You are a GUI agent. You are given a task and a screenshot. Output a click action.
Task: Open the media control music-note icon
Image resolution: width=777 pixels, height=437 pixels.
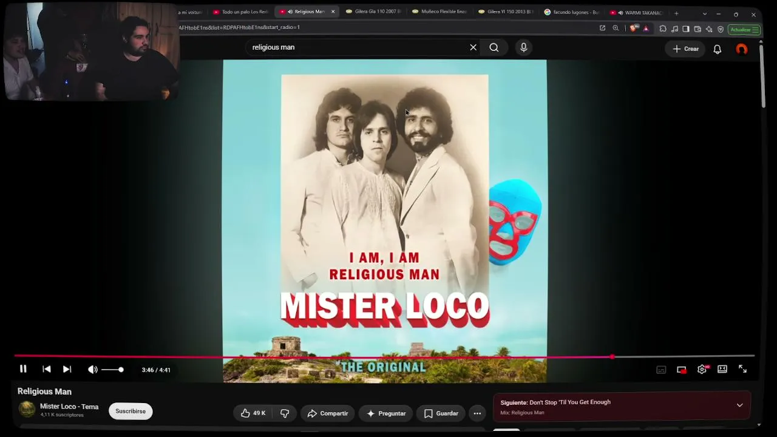coord(674,29)
